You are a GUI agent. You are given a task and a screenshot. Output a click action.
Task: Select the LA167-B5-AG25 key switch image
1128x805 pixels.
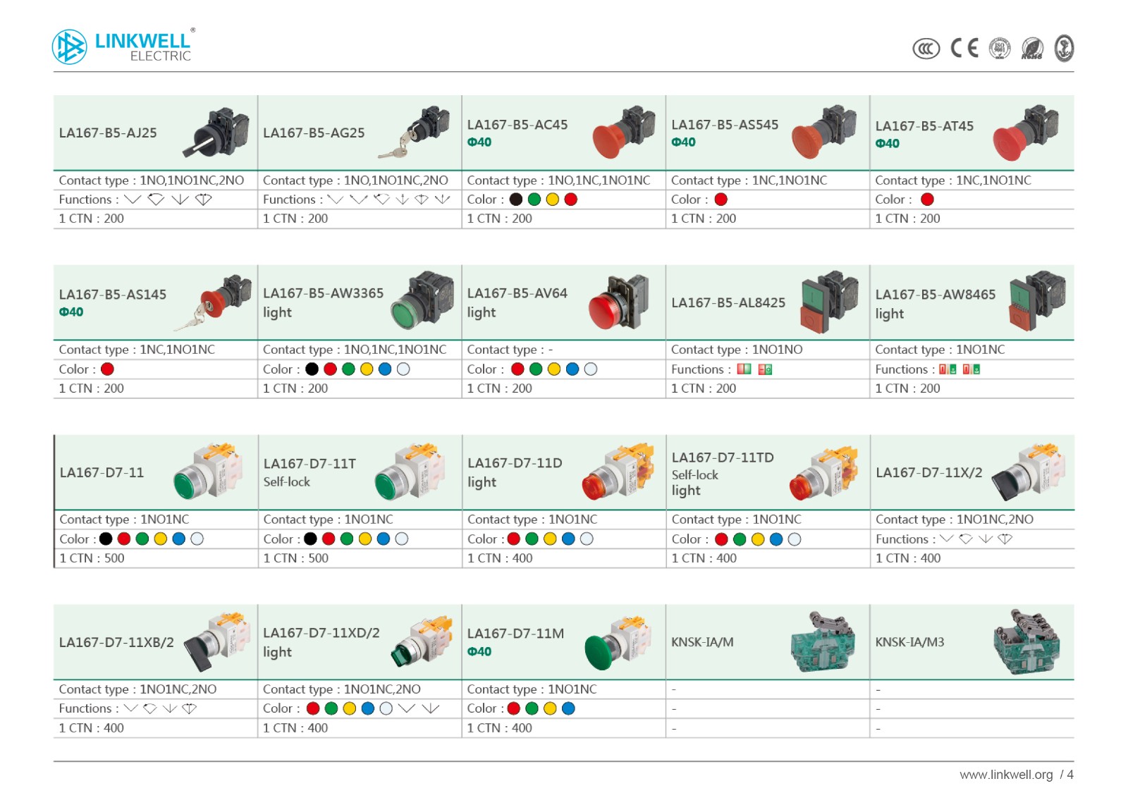(x=415, y=132)
